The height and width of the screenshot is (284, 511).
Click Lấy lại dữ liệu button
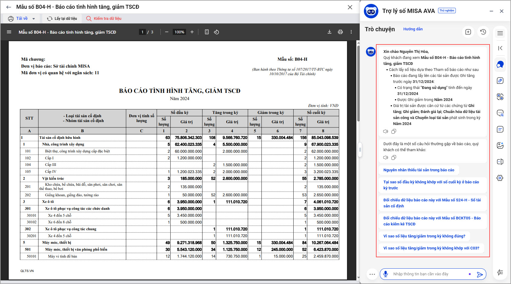tap(62, 19)
